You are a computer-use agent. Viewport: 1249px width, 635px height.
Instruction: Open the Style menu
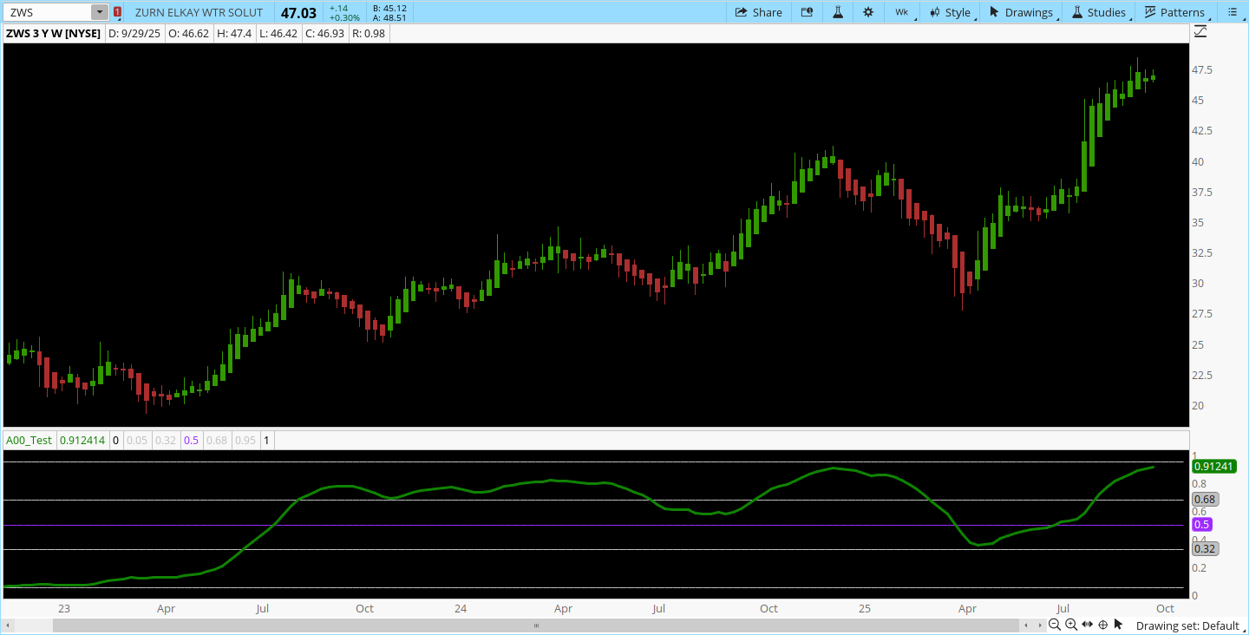click(950, 12)
